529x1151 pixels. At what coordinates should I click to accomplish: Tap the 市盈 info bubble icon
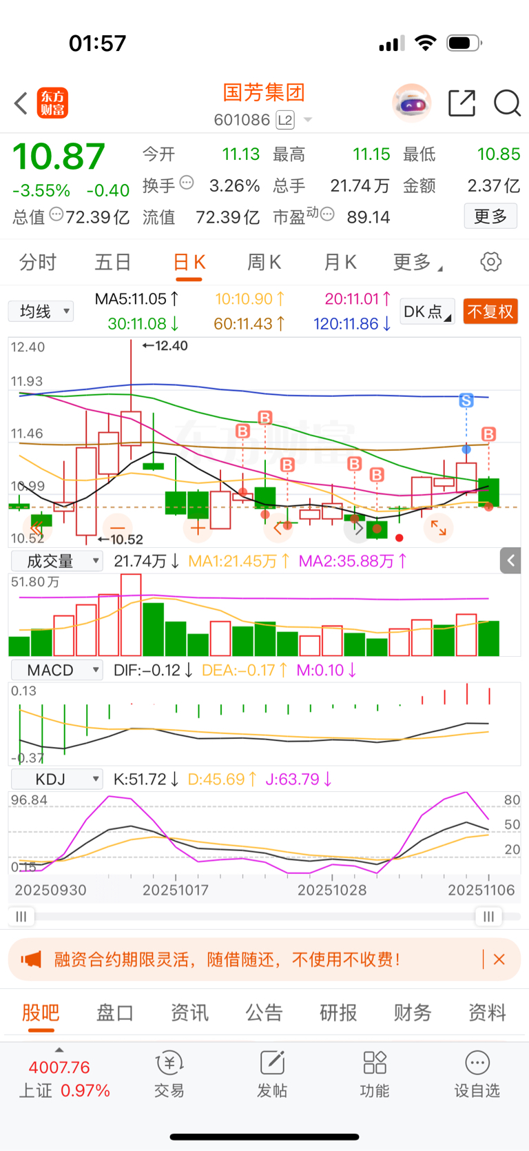tap(327, 214)
